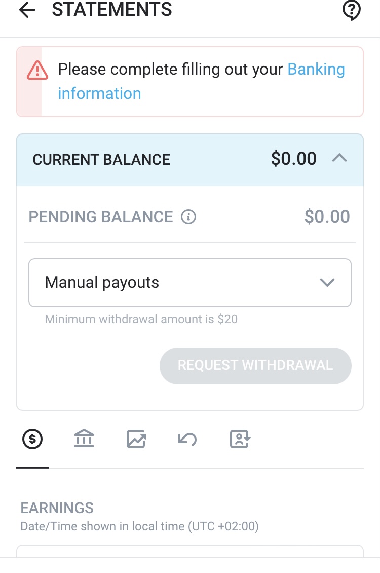Click the STATEMENTS page title
Screen dimensions: 380x573
(112, 9)
